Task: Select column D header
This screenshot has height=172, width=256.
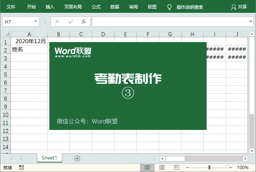Action: pyautogui.click(x=103, y=34)
